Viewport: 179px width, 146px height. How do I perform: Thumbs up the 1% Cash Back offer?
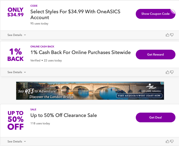[167, 72]
